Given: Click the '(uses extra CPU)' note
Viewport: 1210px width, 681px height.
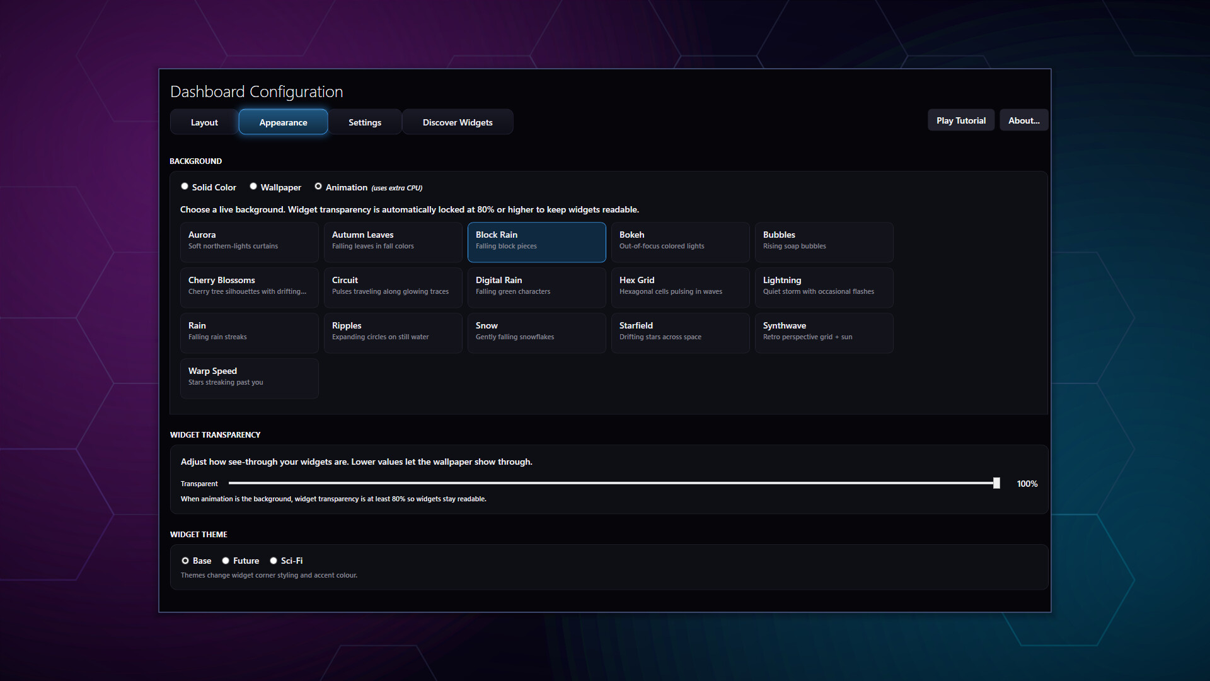Looking at the screenshot, I should pyautogui.click(x=397, y=188).
